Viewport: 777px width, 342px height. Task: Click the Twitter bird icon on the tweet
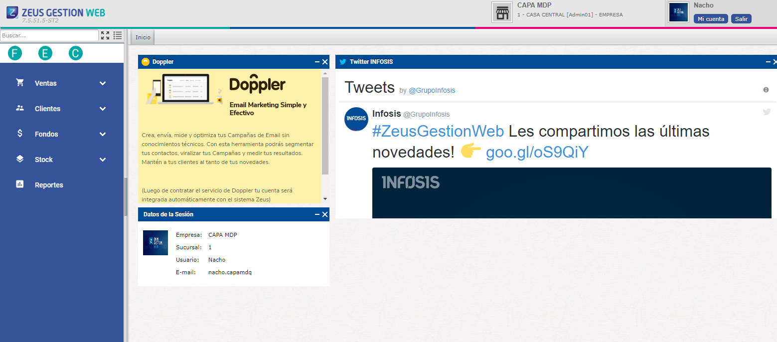click(x=767, y=112)
